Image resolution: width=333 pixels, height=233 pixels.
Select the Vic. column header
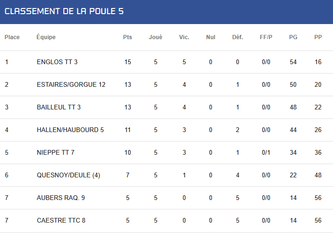click(184, 37)
